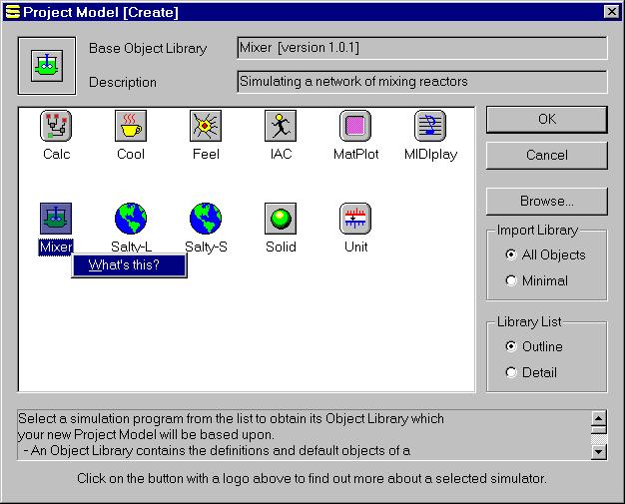Switch library list to Detail view

click(x=512, y=372)
